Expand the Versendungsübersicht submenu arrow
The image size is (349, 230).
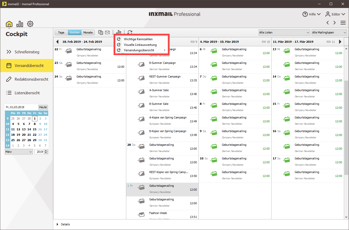(x=164, y=50)
